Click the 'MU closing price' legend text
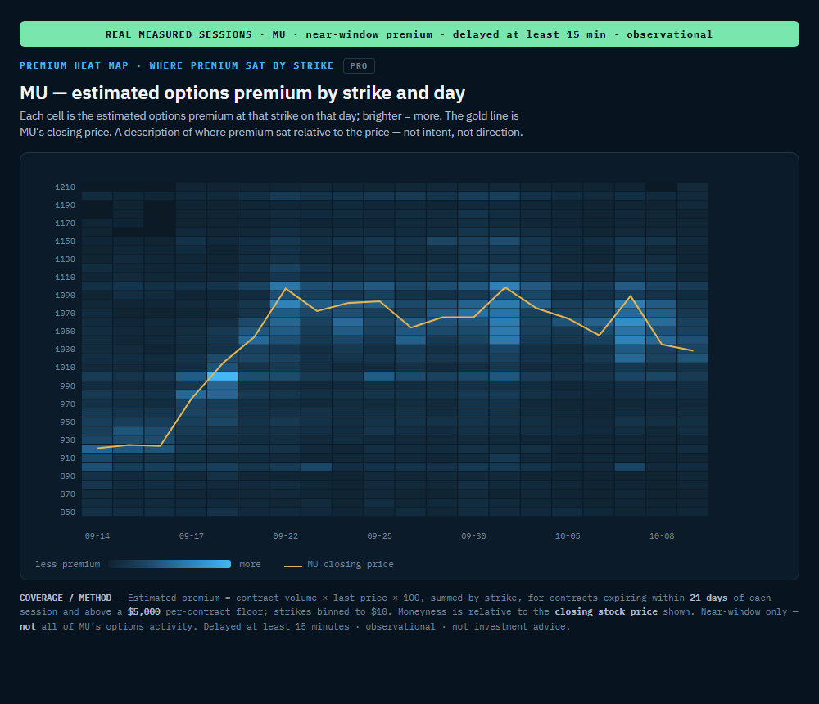 coord(351,565)
